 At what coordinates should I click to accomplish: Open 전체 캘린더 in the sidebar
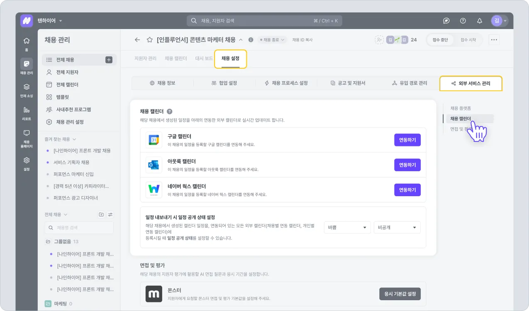(79, 85)
